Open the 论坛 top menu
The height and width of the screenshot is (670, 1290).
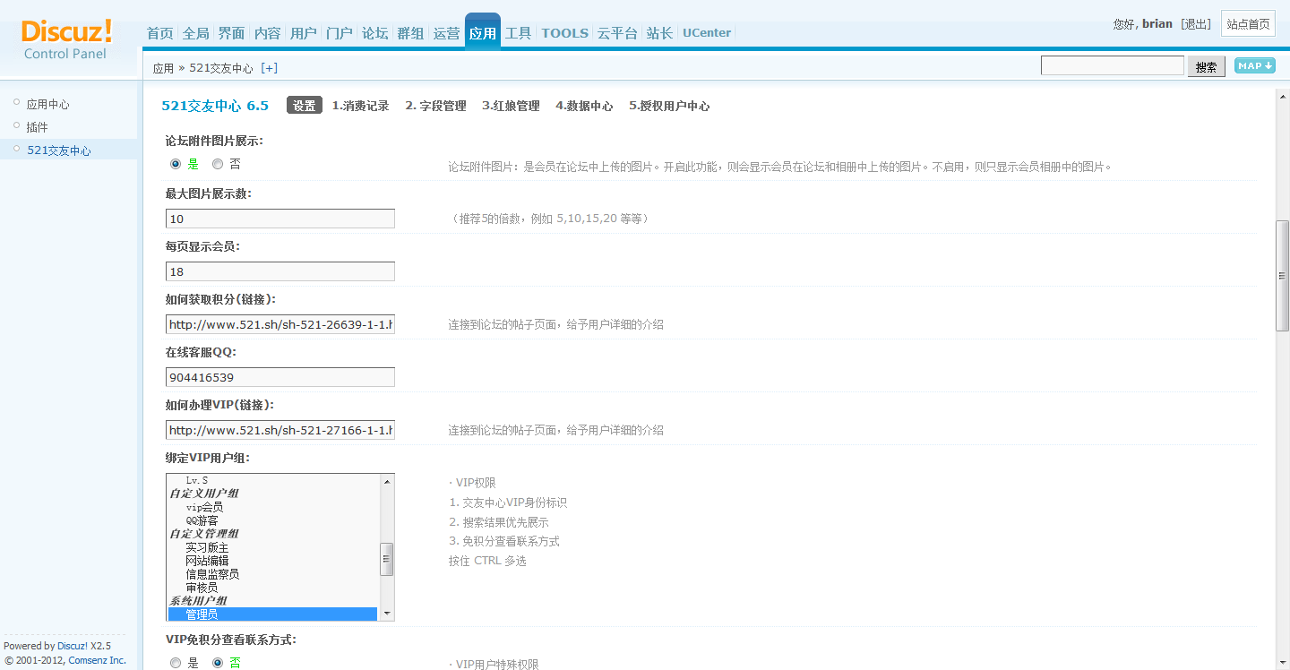[375, 33]
